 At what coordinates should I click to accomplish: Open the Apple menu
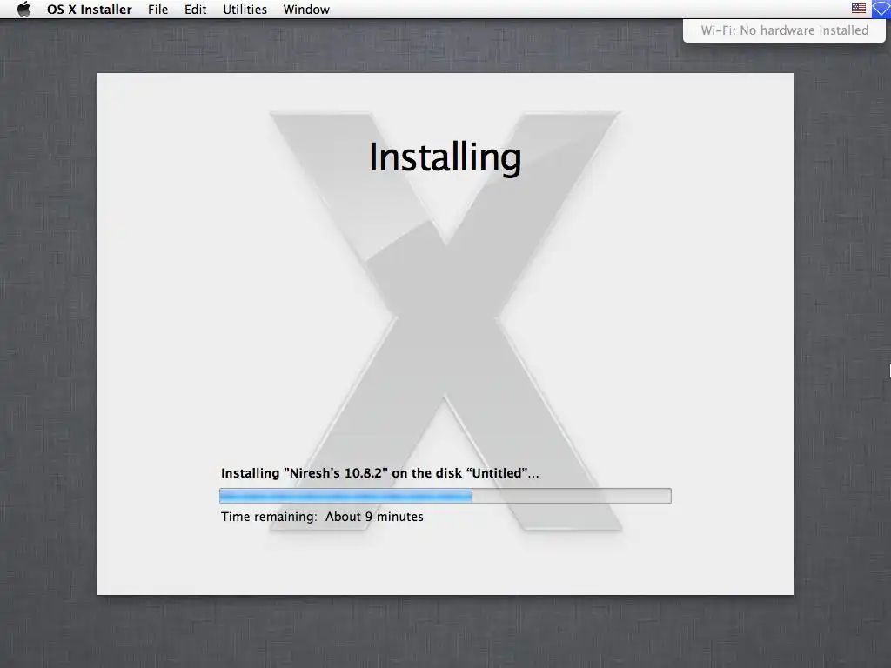pos(23,9)
